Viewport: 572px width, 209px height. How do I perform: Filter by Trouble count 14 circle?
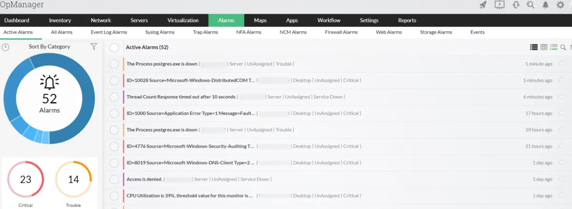click(73, 180)
